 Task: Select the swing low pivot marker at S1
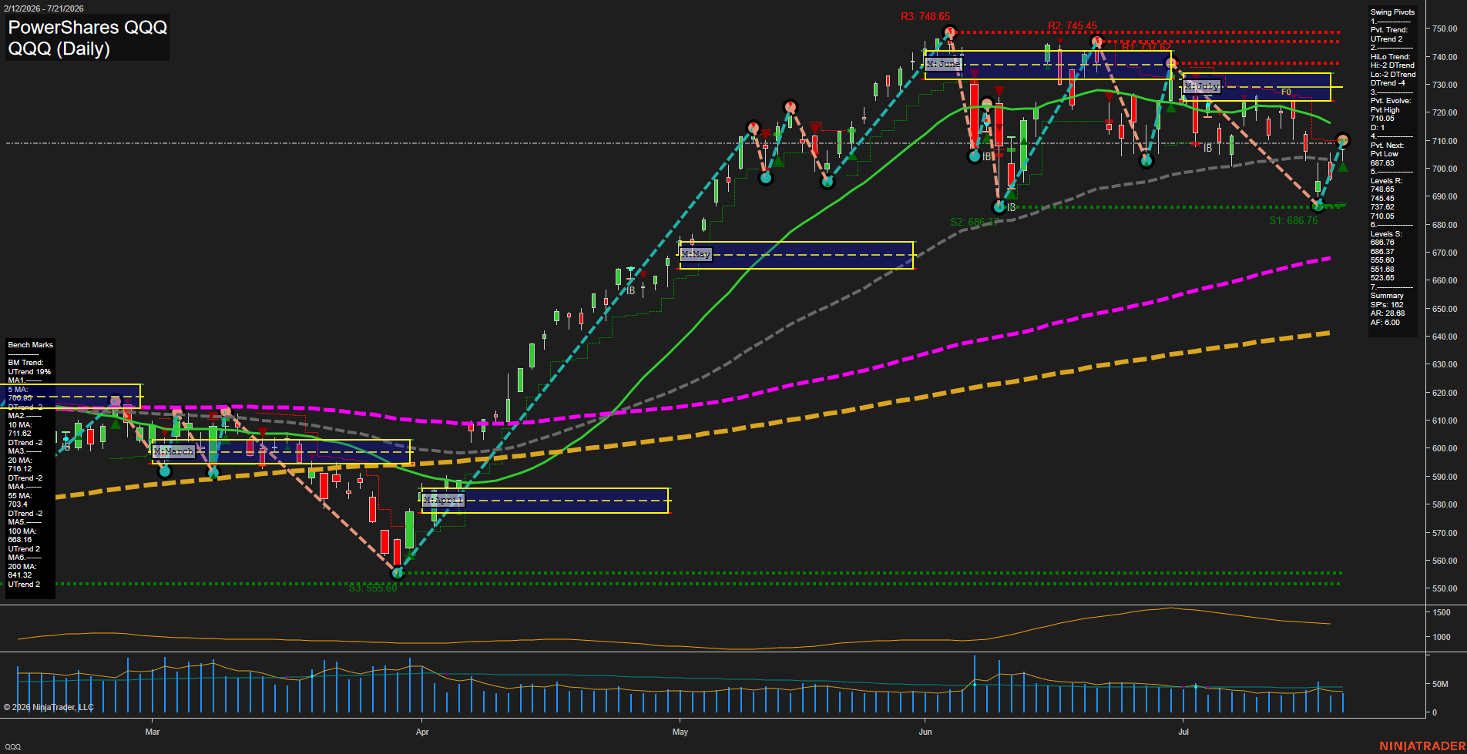[1318, 206]
